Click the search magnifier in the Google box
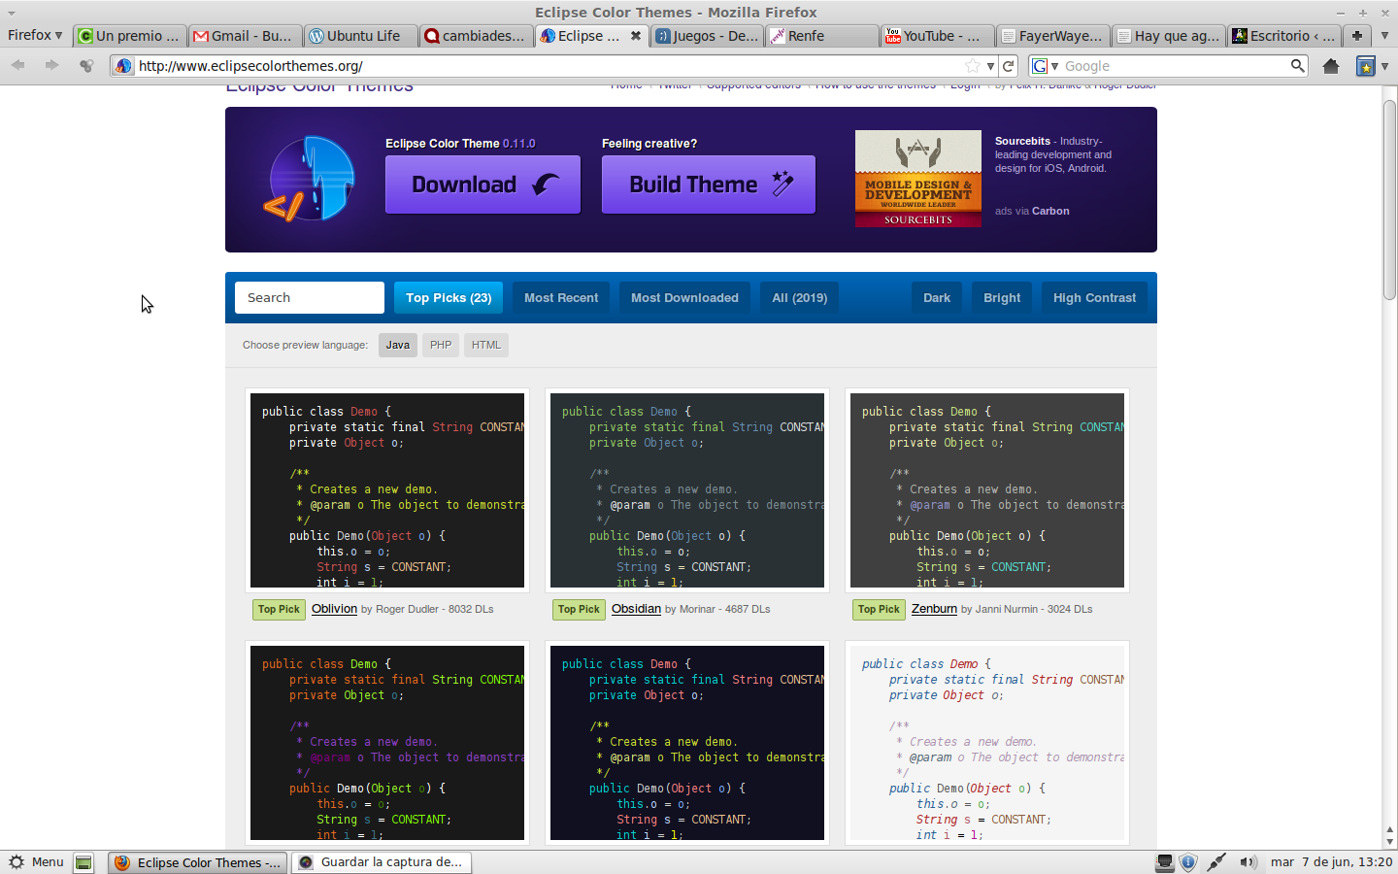The image size is (1398, 874). tap(1298, 66)
